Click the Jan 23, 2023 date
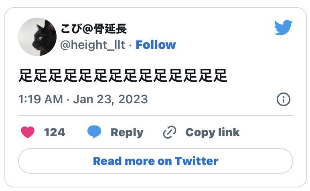Viewport: 310px width, 191px height. point(111,99)
